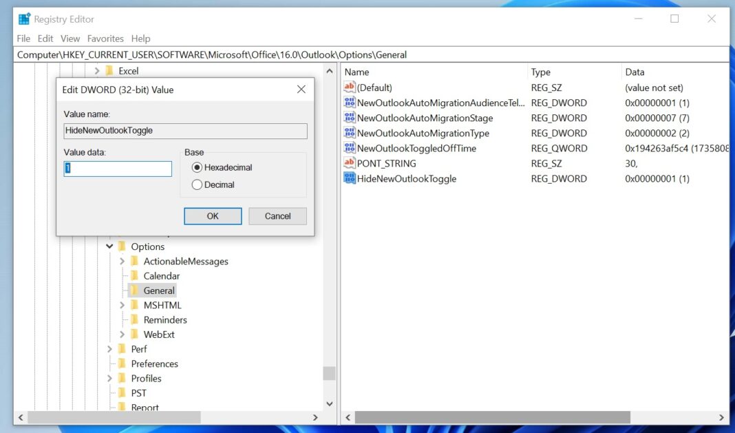Select the Decimal base option
This screenshot has height=433, width=735.
pyautogui.click(x=197, y=184)
